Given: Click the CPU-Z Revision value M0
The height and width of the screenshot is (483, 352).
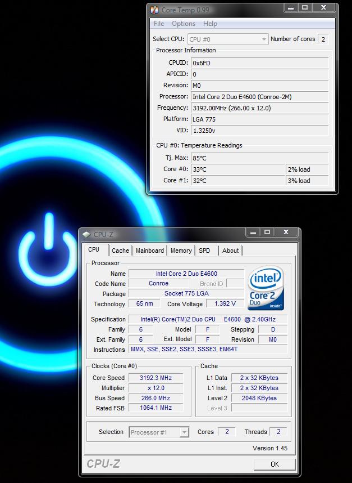Looking at the screenshot, I should pos(273,340).
